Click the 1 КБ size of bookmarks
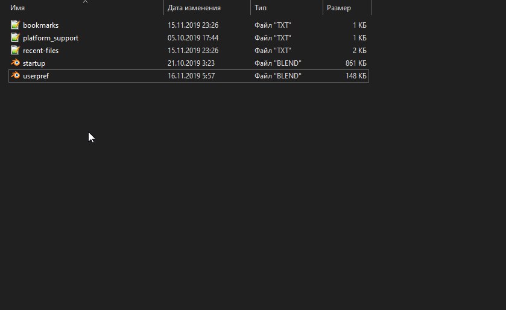The width and height of the screenshot is (506, 310). pyautogui.click(x=359, y=25)
